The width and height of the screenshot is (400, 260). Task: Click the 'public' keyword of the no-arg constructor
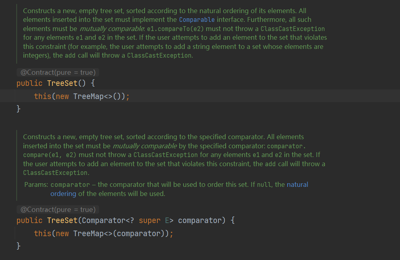click(29, 83)
